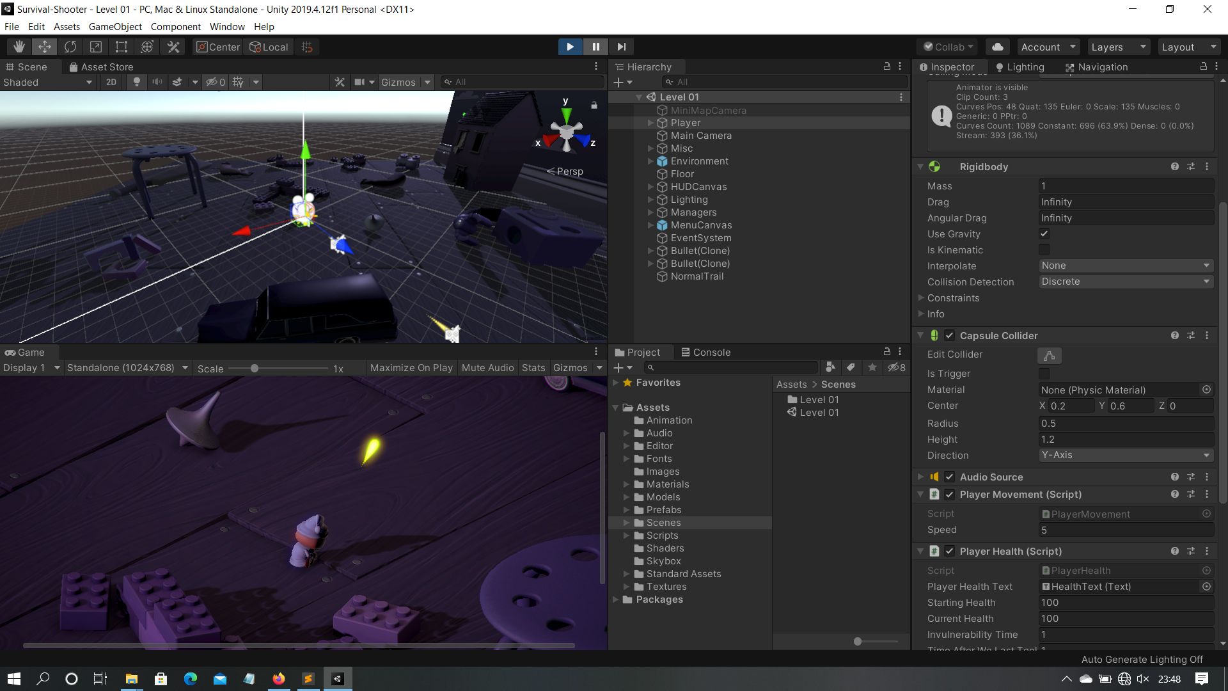This screenshot has width=1228, height=691.
Task: Adjust the Game view Scale slider
Action: pyautogui.click(x=255, y=369)
